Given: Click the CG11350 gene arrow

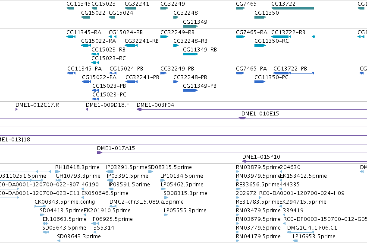Looking at the screenshot, I should coord(260,17).
